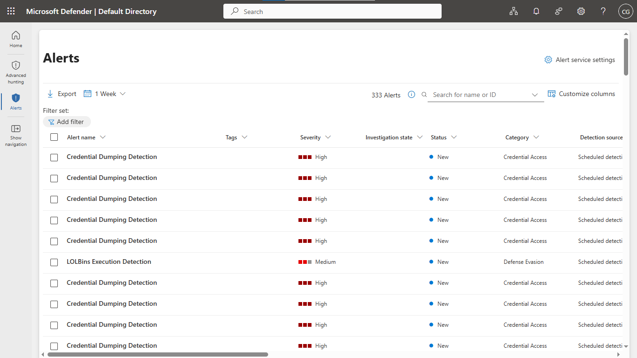Screen dimensions: 637x358
Task: Open Advanced hunting from sidebar
Action: click(x=16, y=72)
